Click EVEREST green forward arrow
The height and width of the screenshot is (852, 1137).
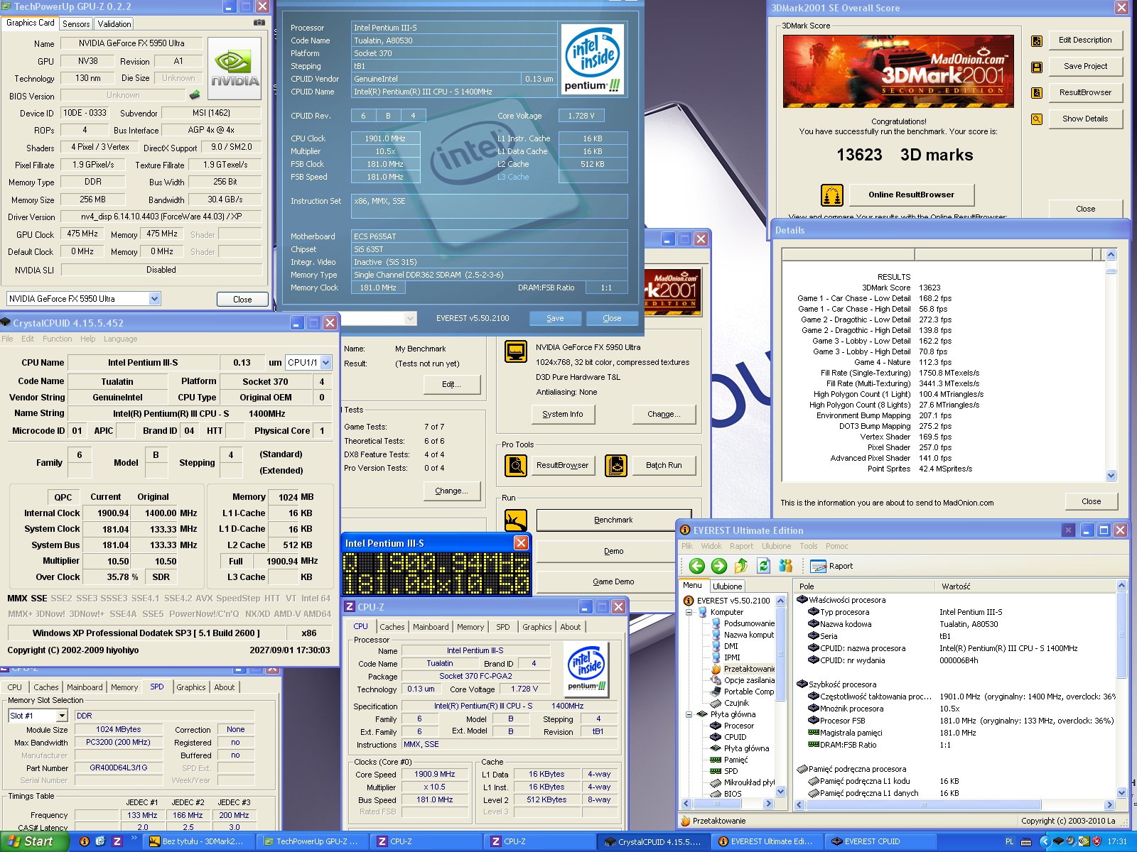coord(718,566)
